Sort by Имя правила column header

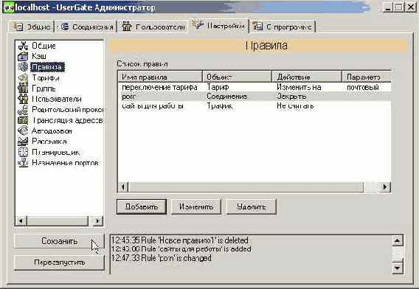[160, 77]
